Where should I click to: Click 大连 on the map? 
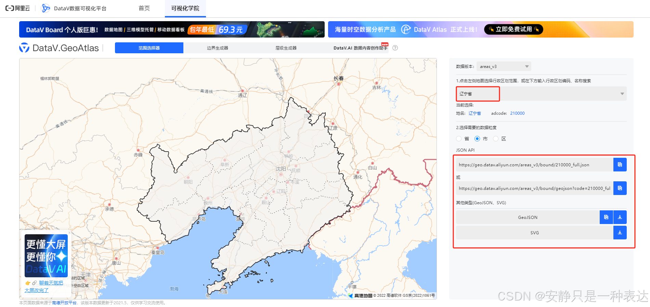[223, 292]
